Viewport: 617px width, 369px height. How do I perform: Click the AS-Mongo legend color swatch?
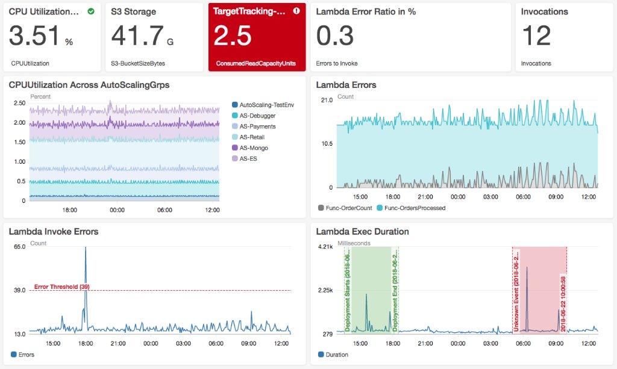(235, 147)
